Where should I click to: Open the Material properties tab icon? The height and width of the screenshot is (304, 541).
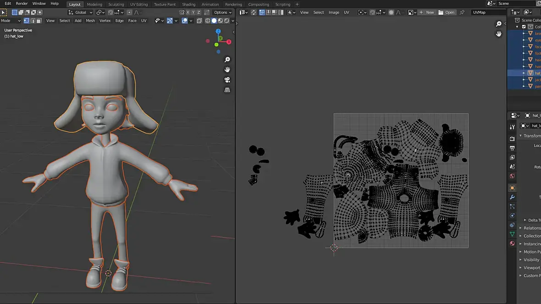point(512,244)
